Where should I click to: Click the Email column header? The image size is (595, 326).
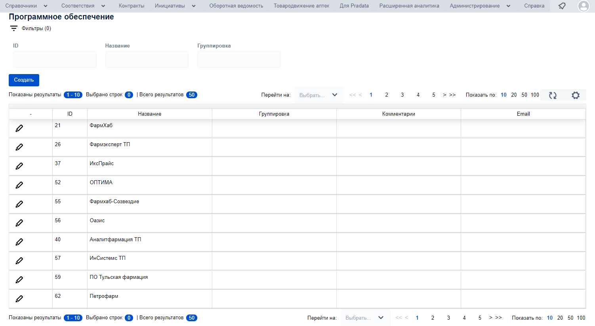pos(523,114)
